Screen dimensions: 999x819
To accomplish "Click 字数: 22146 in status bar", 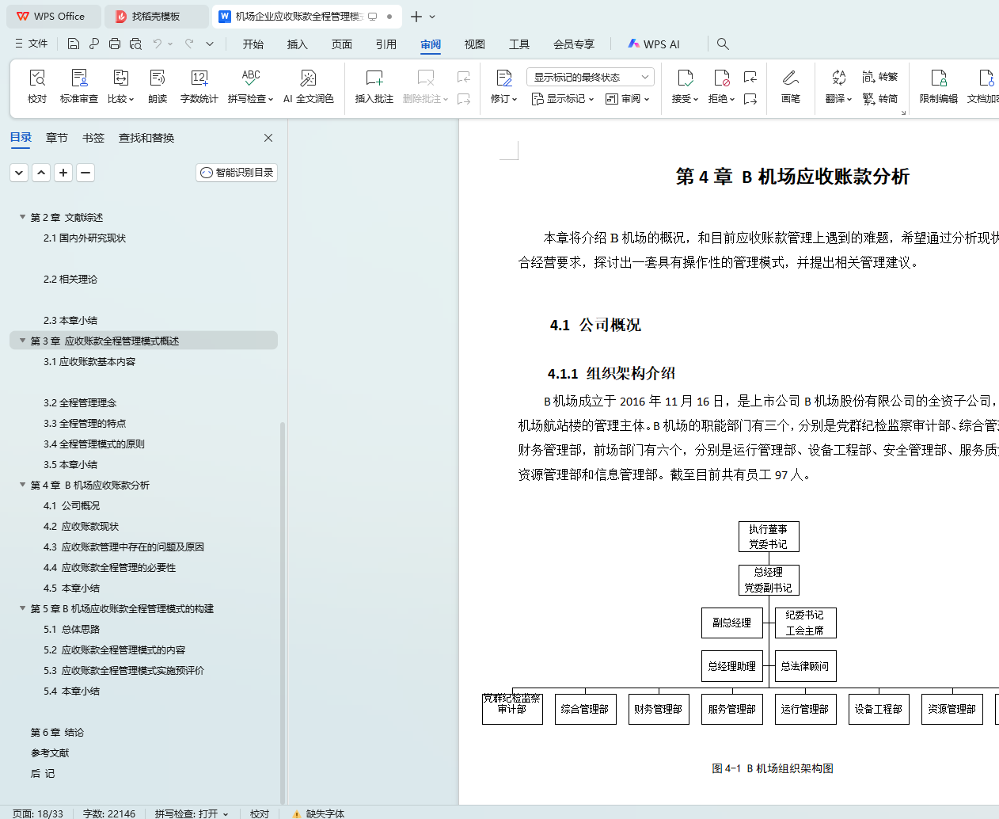I will click(x=109, y=813).
